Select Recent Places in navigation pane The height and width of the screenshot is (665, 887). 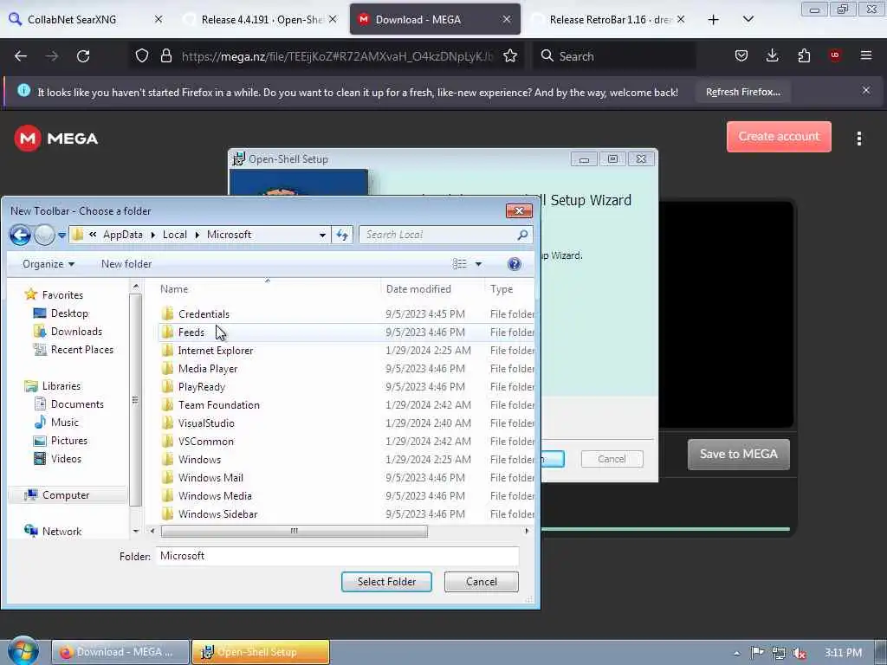(82, 350)
